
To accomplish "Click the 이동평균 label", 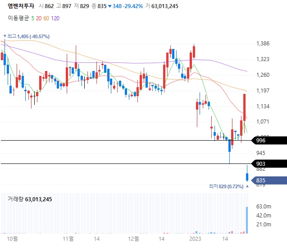I will (x=18, y=18).
